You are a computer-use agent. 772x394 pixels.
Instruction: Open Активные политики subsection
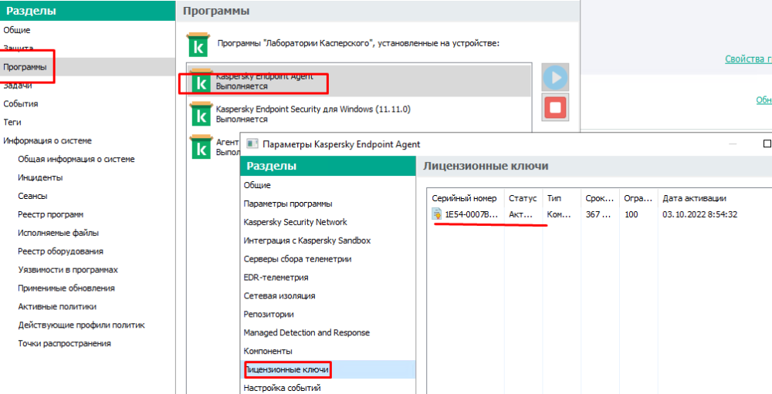pos(57,306)
